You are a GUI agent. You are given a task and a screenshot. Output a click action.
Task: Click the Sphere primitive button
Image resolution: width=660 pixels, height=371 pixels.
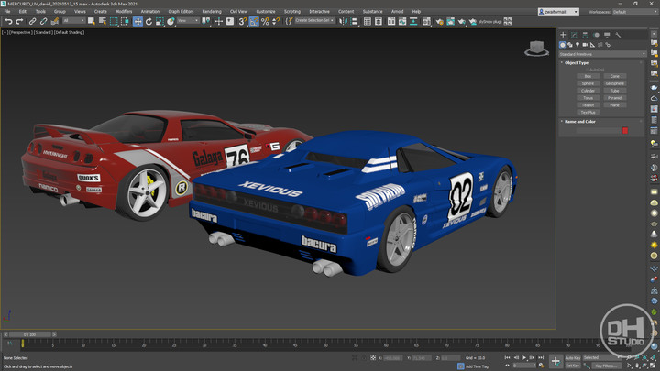pos(588,83)
